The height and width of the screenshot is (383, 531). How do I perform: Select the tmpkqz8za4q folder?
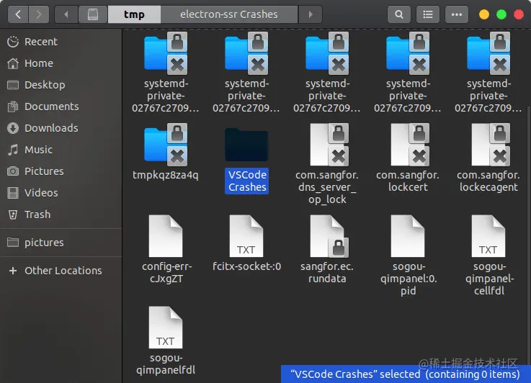(166, 152)
